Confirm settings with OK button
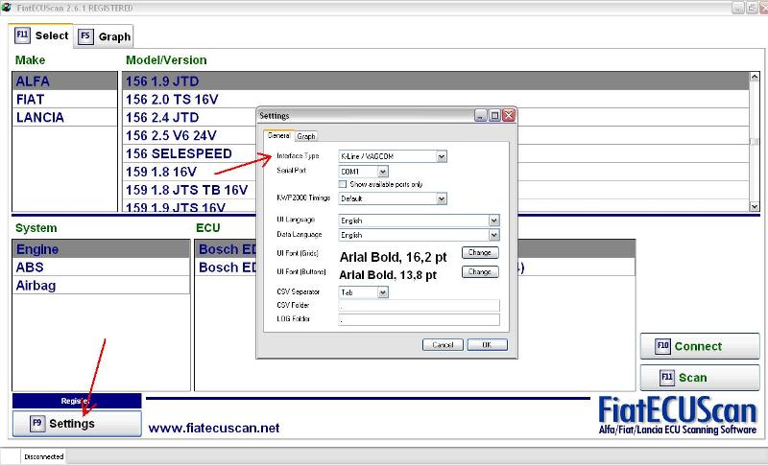768x465 pixels. 488,345
